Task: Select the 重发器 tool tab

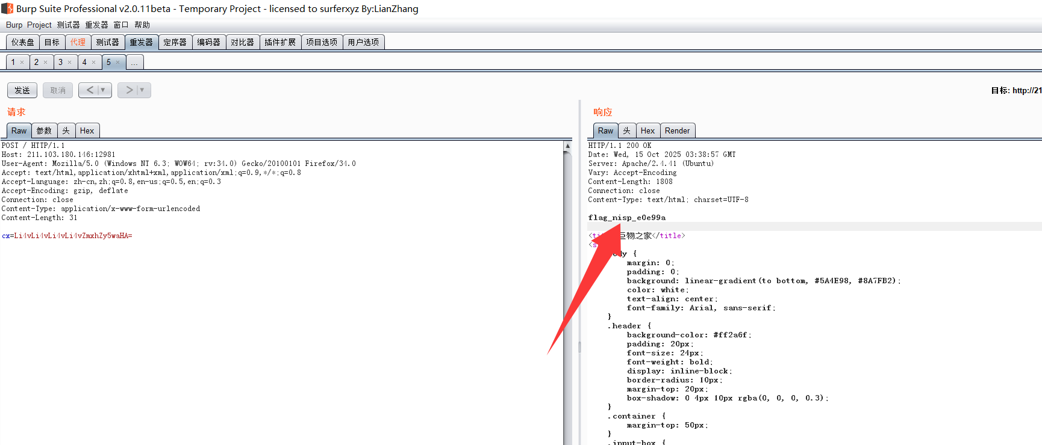Action: (141, 42)
